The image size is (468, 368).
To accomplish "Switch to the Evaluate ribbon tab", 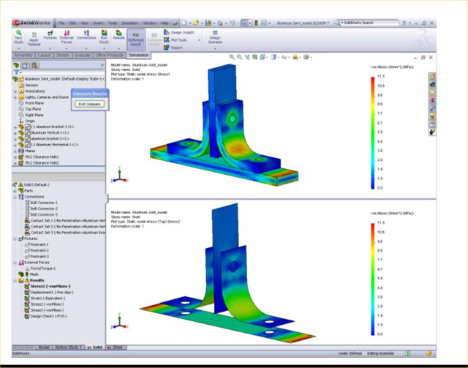I will click(x=82, y=55).
